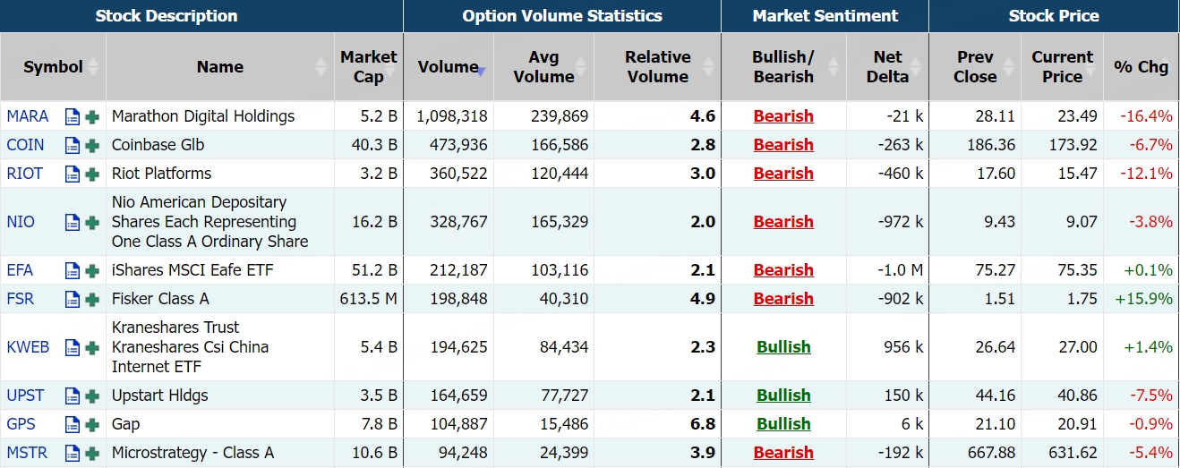1180x468 pixels.
Task: Sort by Relative Volume column header
Action: [x=657, y=67]
